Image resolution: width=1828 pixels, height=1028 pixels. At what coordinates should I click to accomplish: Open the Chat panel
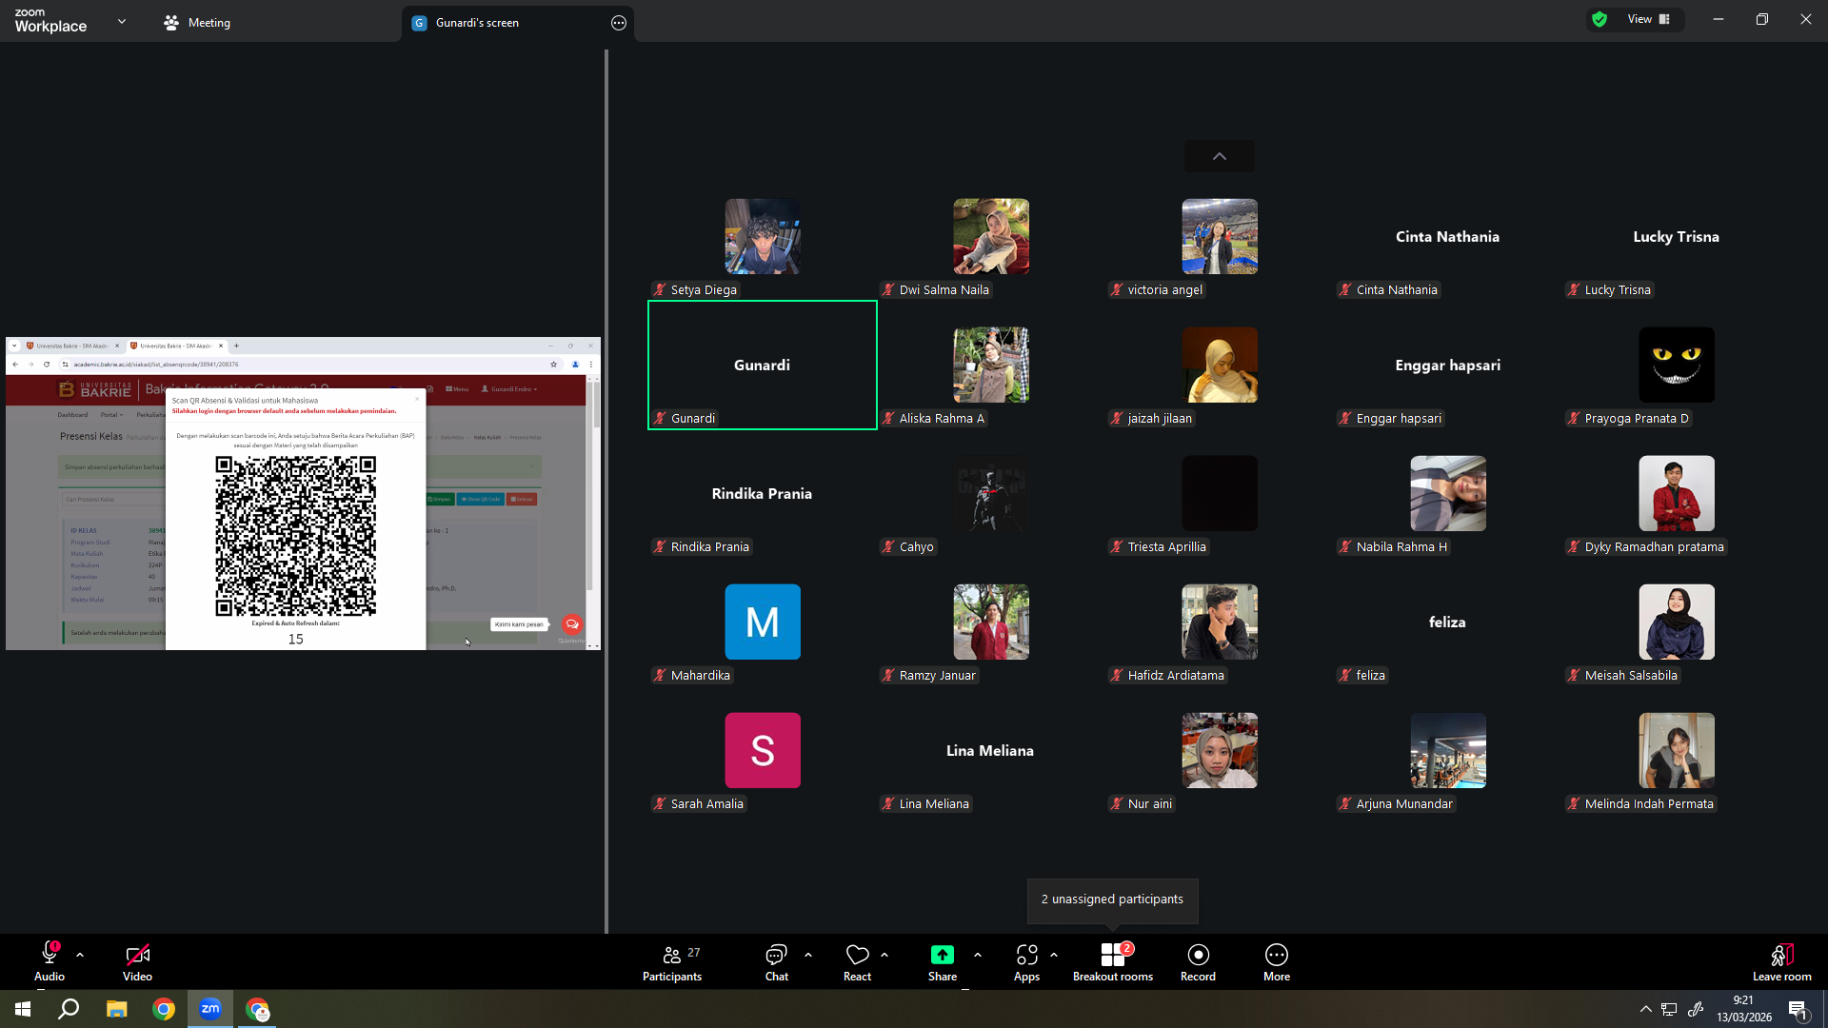[x=777, y=961]
